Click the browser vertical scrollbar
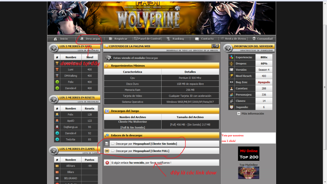Viewport: 327px width, 184px height. (x=325, y=87)
